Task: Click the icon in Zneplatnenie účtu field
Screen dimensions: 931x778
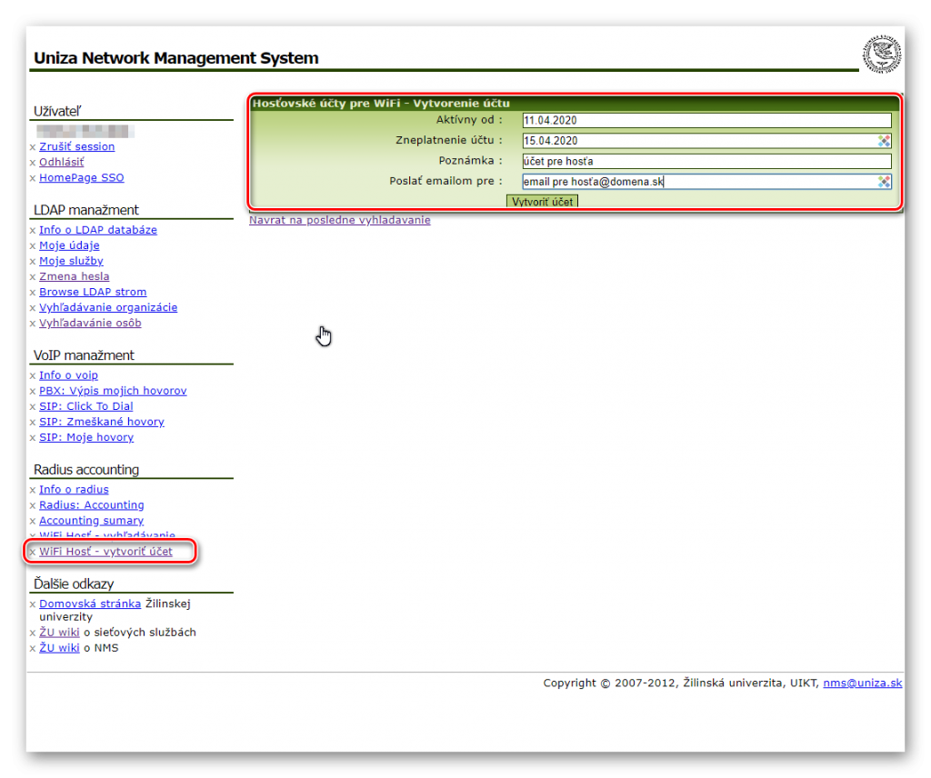Action: pyautogui.click(x=884, y=141)
